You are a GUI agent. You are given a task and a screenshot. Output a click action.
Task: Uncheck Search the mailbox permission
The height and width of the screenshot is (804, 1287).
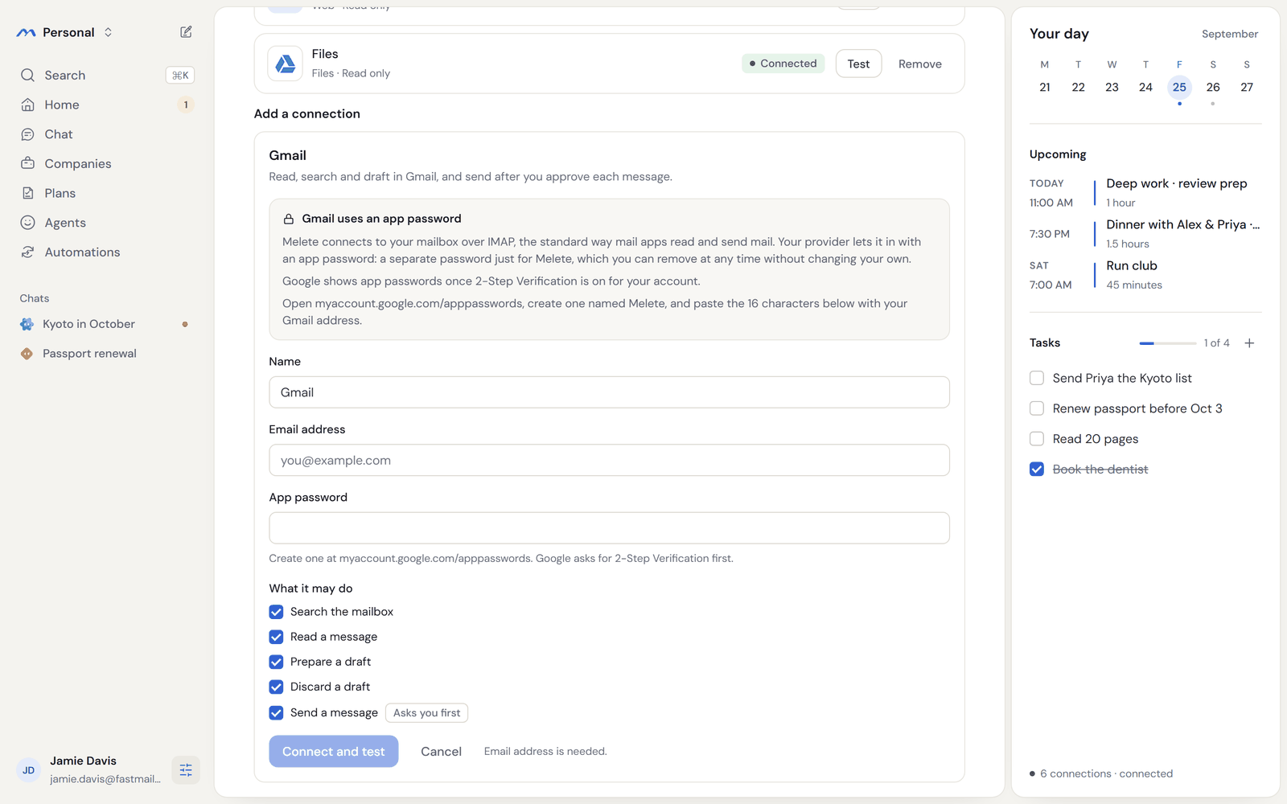(276, 612)
